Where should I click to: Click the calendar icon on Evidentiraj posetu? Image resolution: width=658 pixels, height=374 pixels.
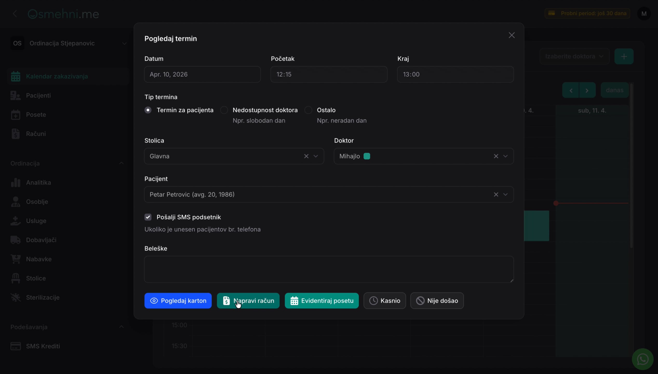[x=294, y=300]
